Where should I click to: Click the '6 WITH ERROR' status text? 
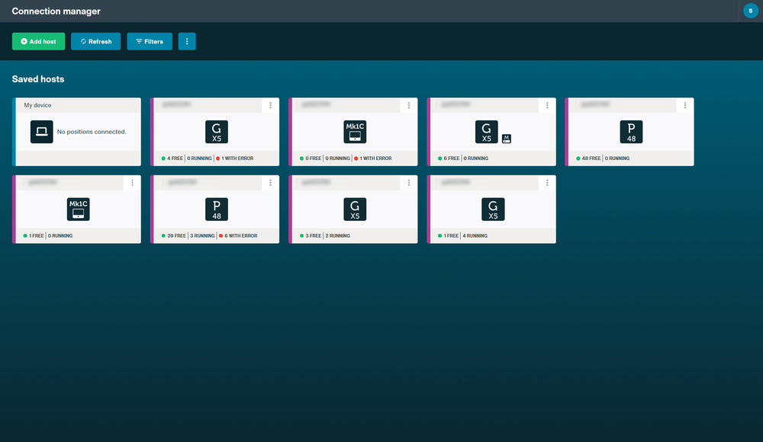[241, 235]
